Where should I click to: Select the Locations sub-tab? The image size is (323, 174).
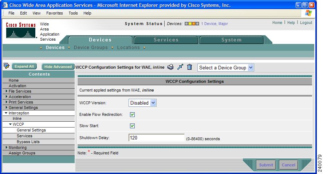(128, 48)
